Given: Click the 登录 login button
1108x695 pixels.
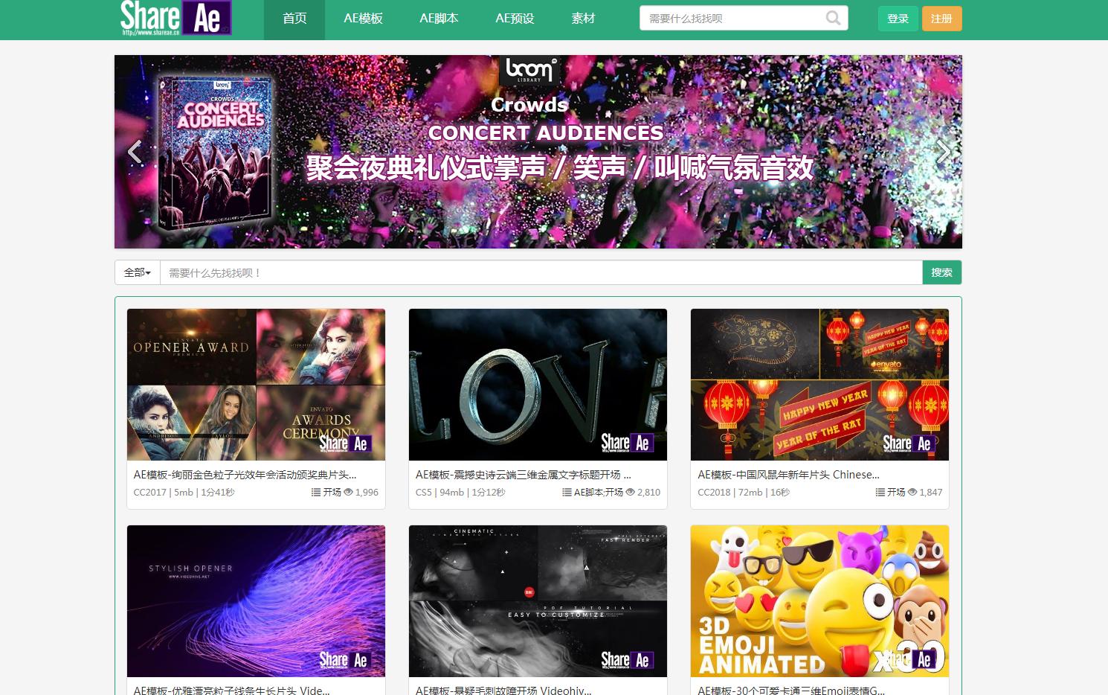Looking at the screenshot, I should click(x=898, y=19).
